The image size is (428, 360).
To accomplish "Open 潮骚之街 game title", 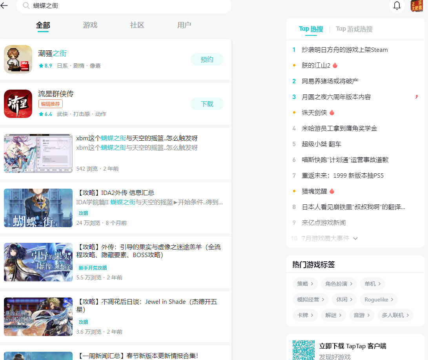I will (x=53, y=53).
